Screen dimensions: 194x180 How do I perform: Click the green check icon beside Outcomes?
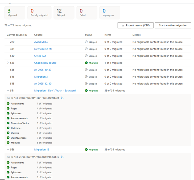pos(8,128)
